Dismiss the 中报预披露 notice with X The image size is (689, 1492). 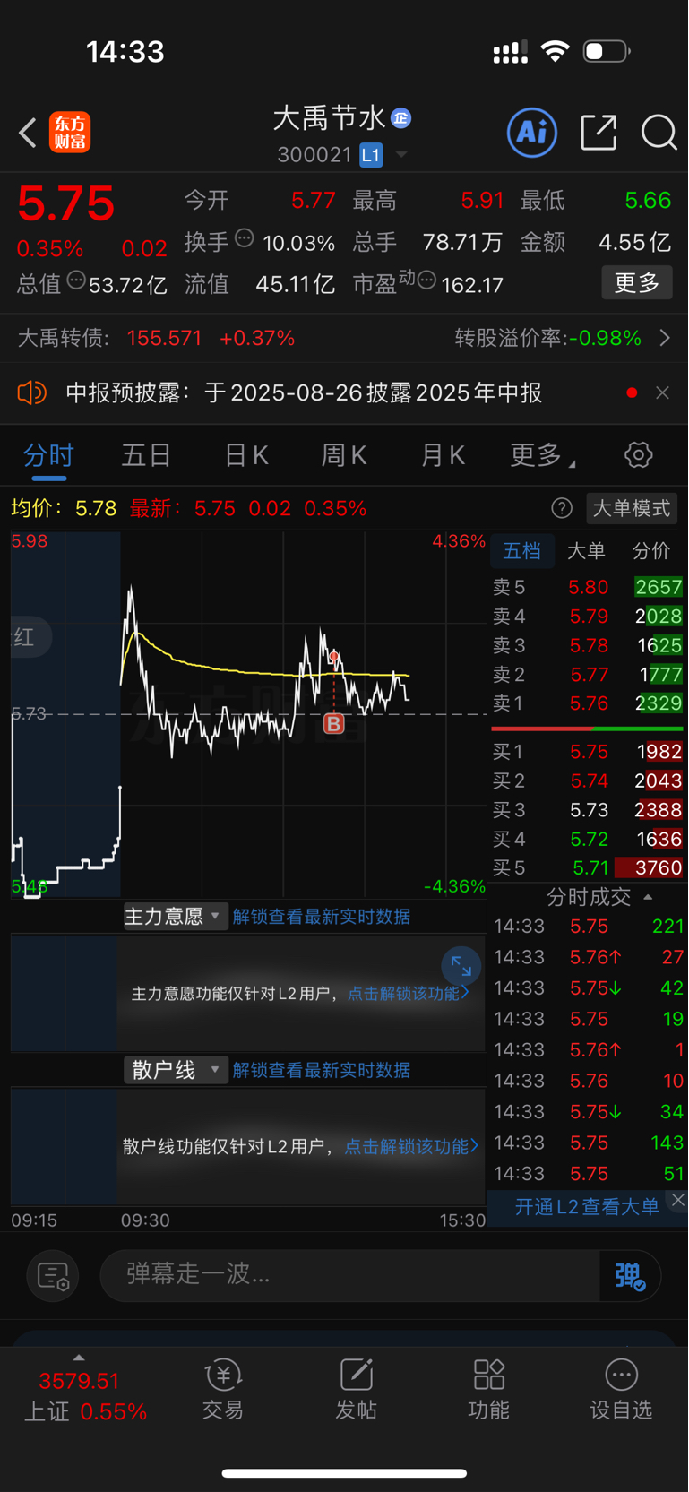pyautogui.click(x=662, y=392)
